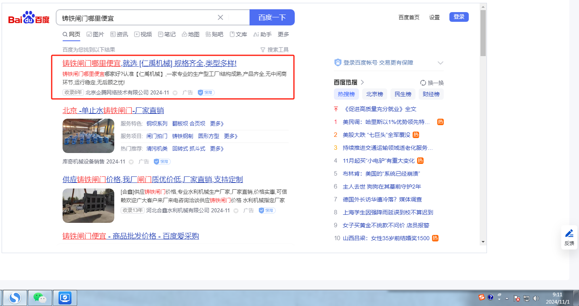
Task: Expand 更多 in the 服务特色 row
Action: pyautogui.click(x=217, y=124)
